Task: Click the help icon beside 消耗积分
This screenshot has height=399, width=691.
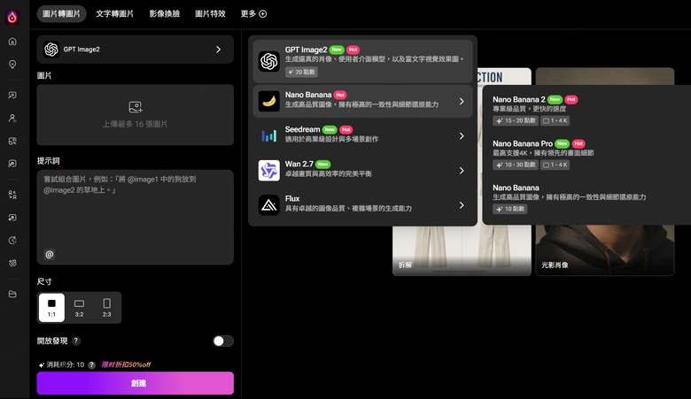Action: 91,364
